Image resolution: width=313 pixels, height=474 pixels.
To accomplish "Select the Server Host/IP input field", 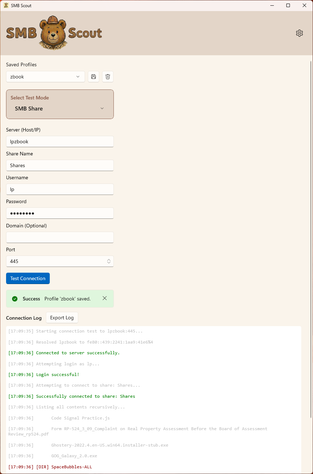I will (60, 141).
